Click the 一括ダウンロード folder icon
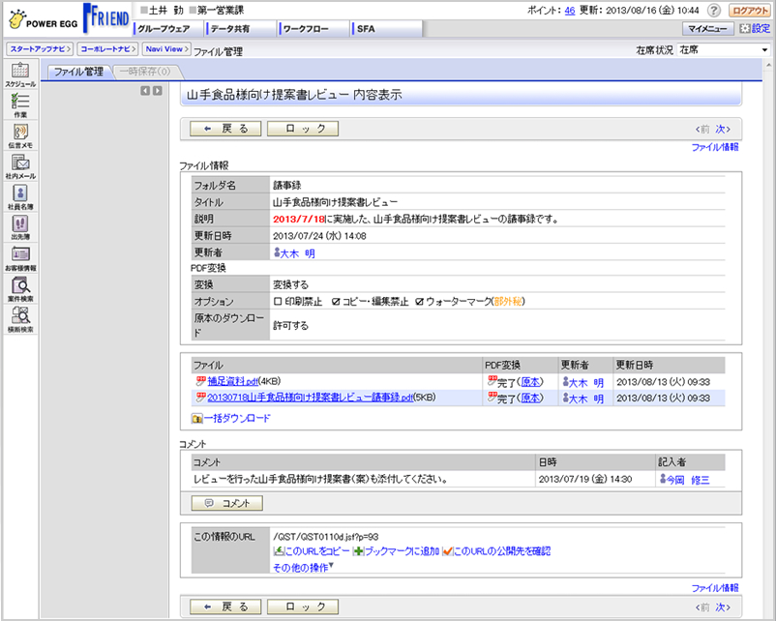This screenshot has height=621, width=776. coord(197,419)
